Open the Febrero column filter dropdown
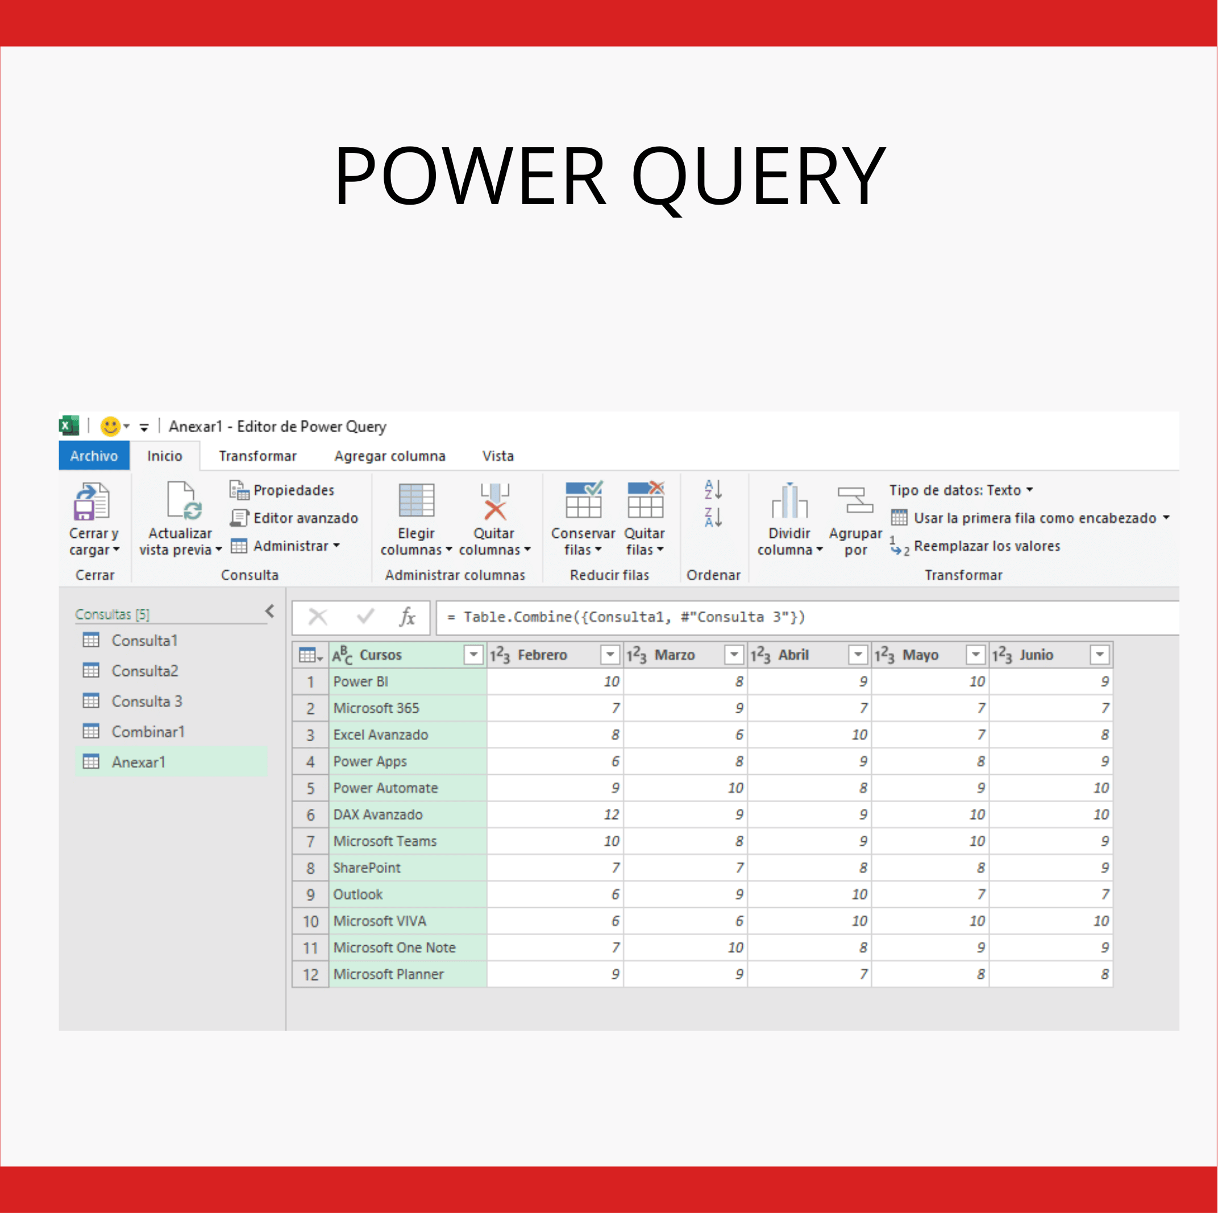 click(x=610, y=655)
